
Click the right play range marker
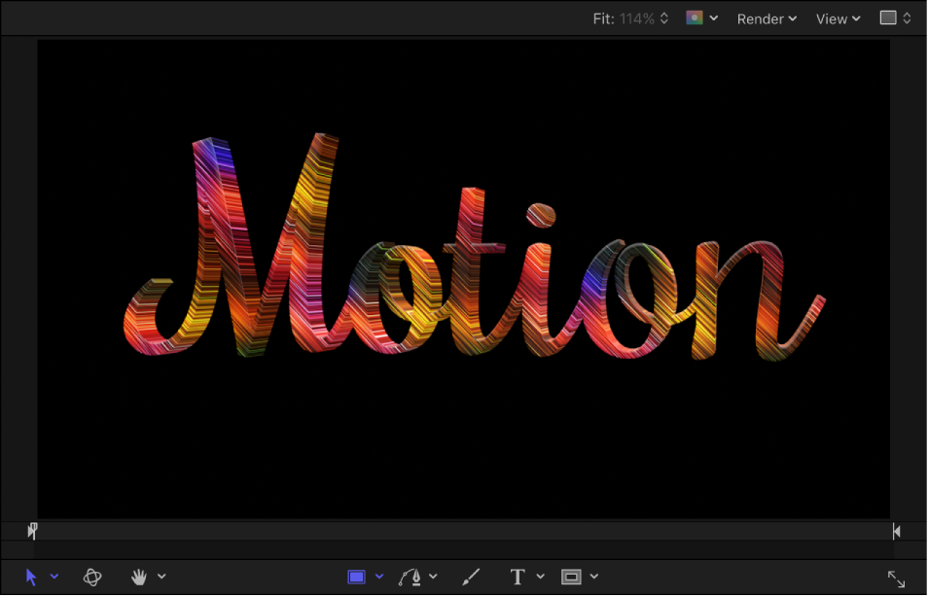pos(895,531)
